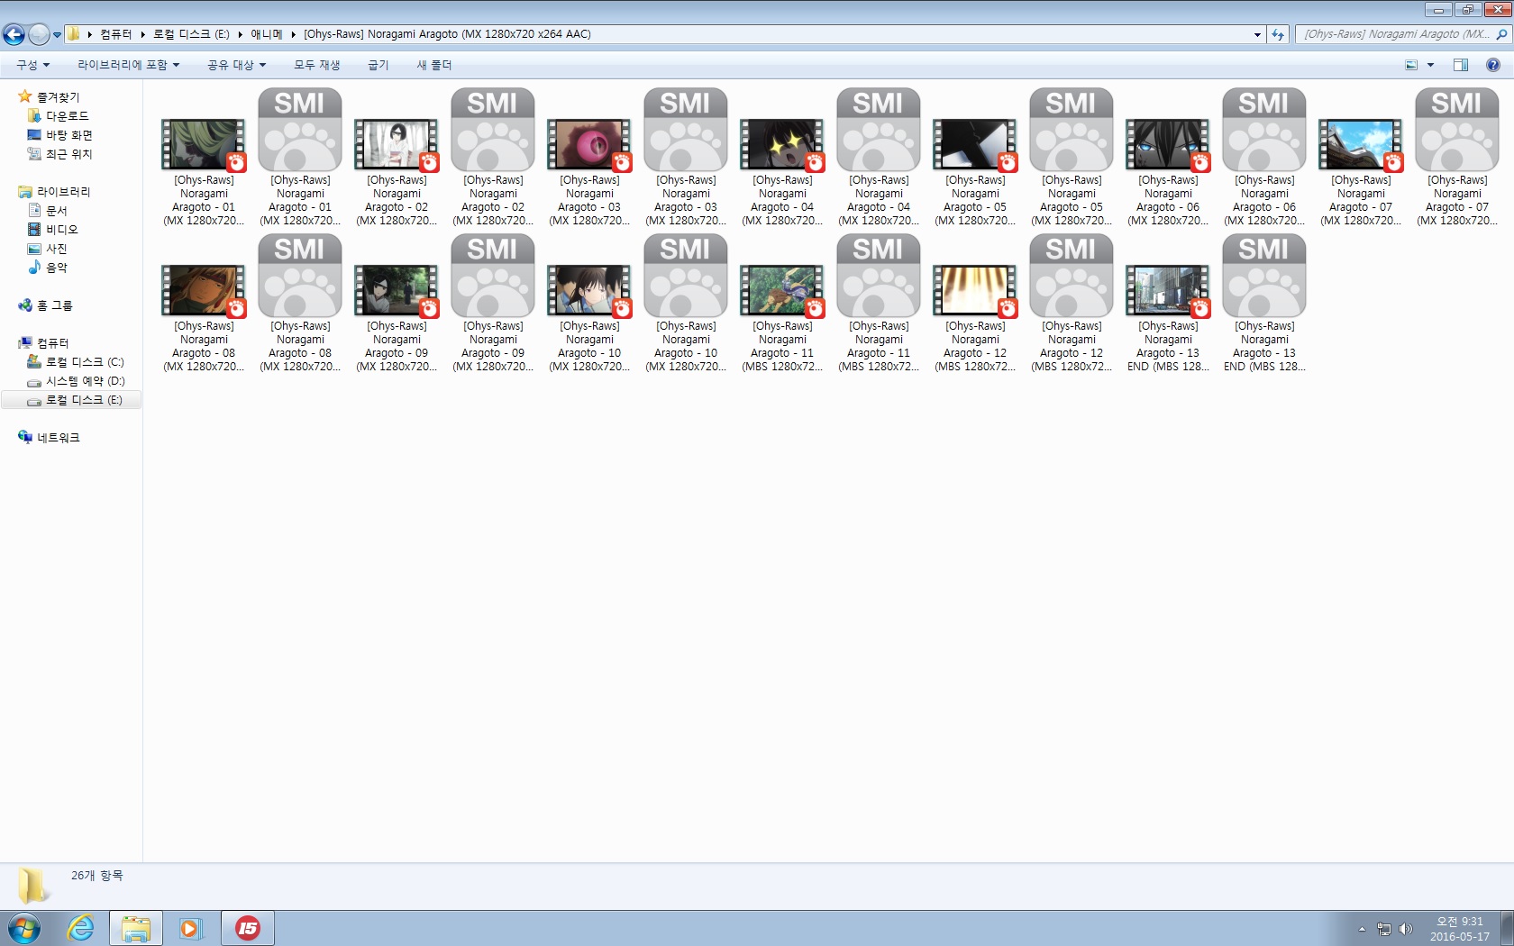This screenshot has height=946, width=1514.
Task: Click the Forward navigation arrow button
Action: click(x=39, y=34)
